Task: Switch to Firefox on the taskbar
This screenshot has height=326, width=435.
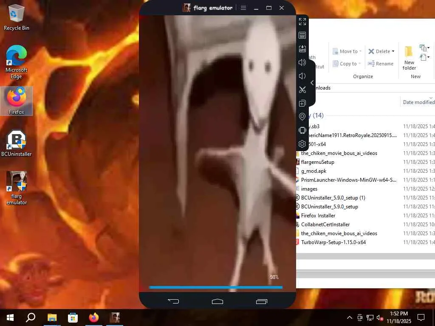Action: pyautogui.click(x=94, y=318)
